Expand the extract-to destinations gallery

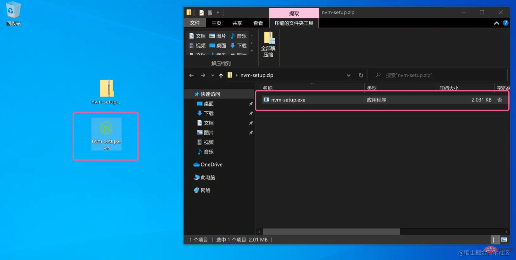(x=252, y=51)
